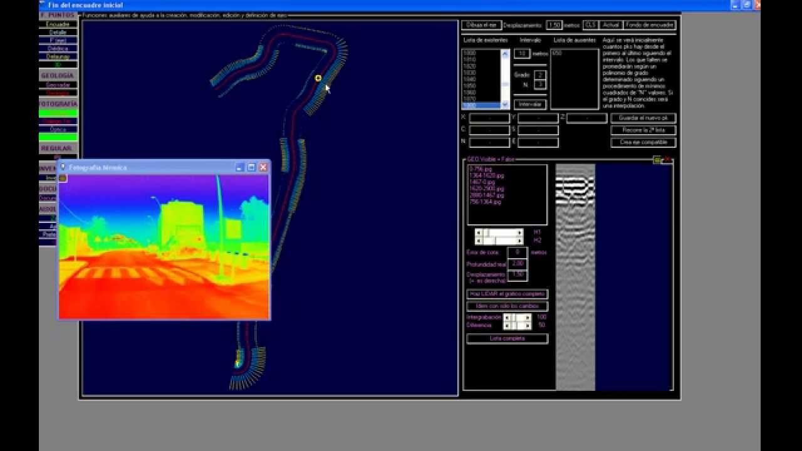Open the GEOLOGIA section header
The width and height of the screenshot is (802, 451).
(58, 76)
